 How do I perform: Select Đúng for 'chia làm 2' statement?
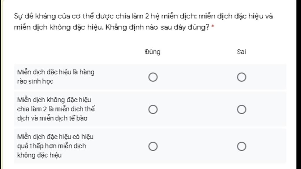pyautogui.click(x=153, y=110)
